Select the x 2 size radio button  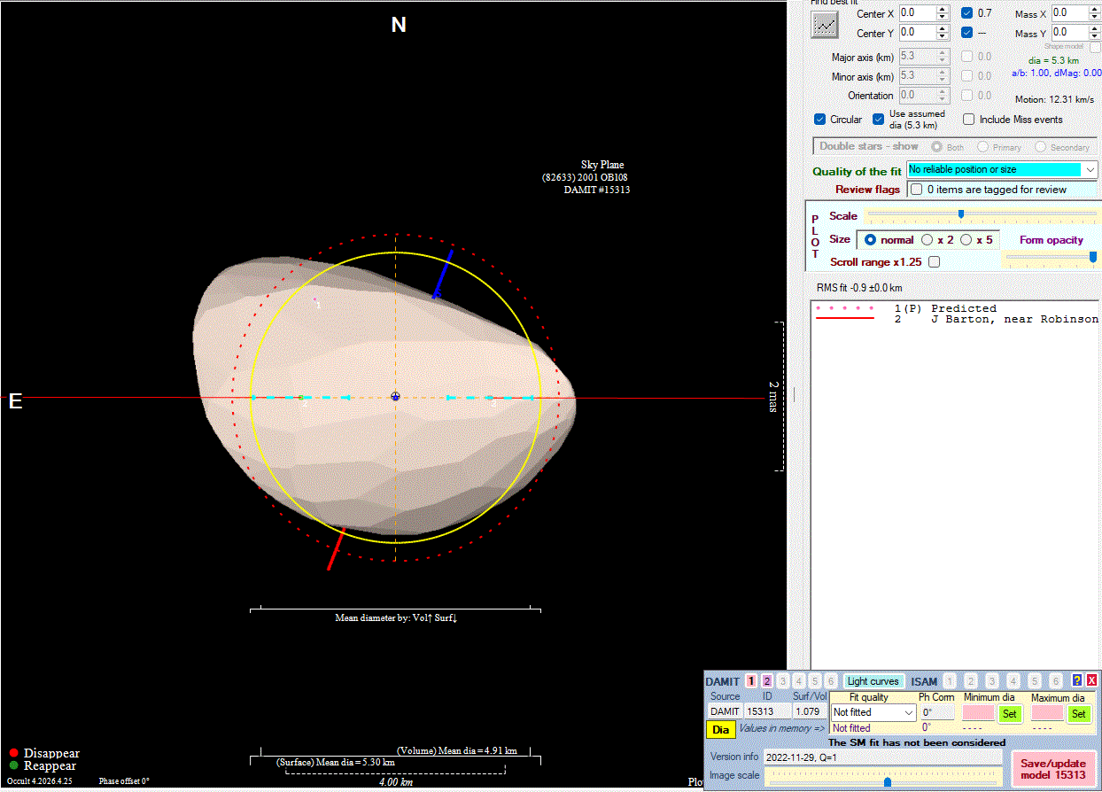point(927,240)
